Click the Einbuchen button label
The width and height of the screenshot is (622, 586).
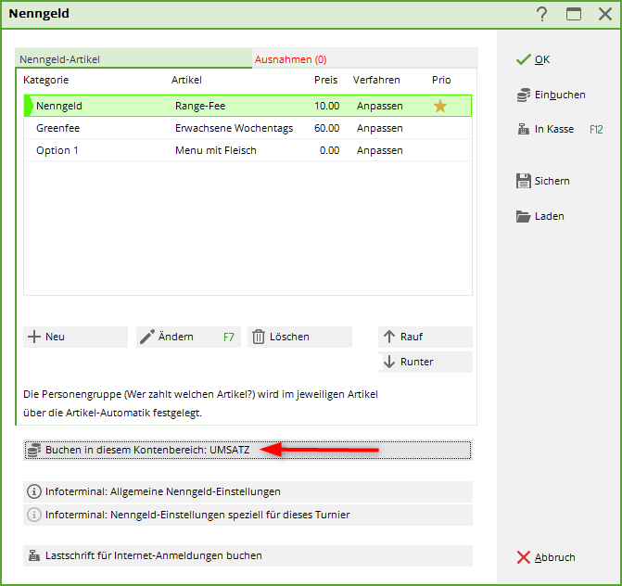point(560,95)
